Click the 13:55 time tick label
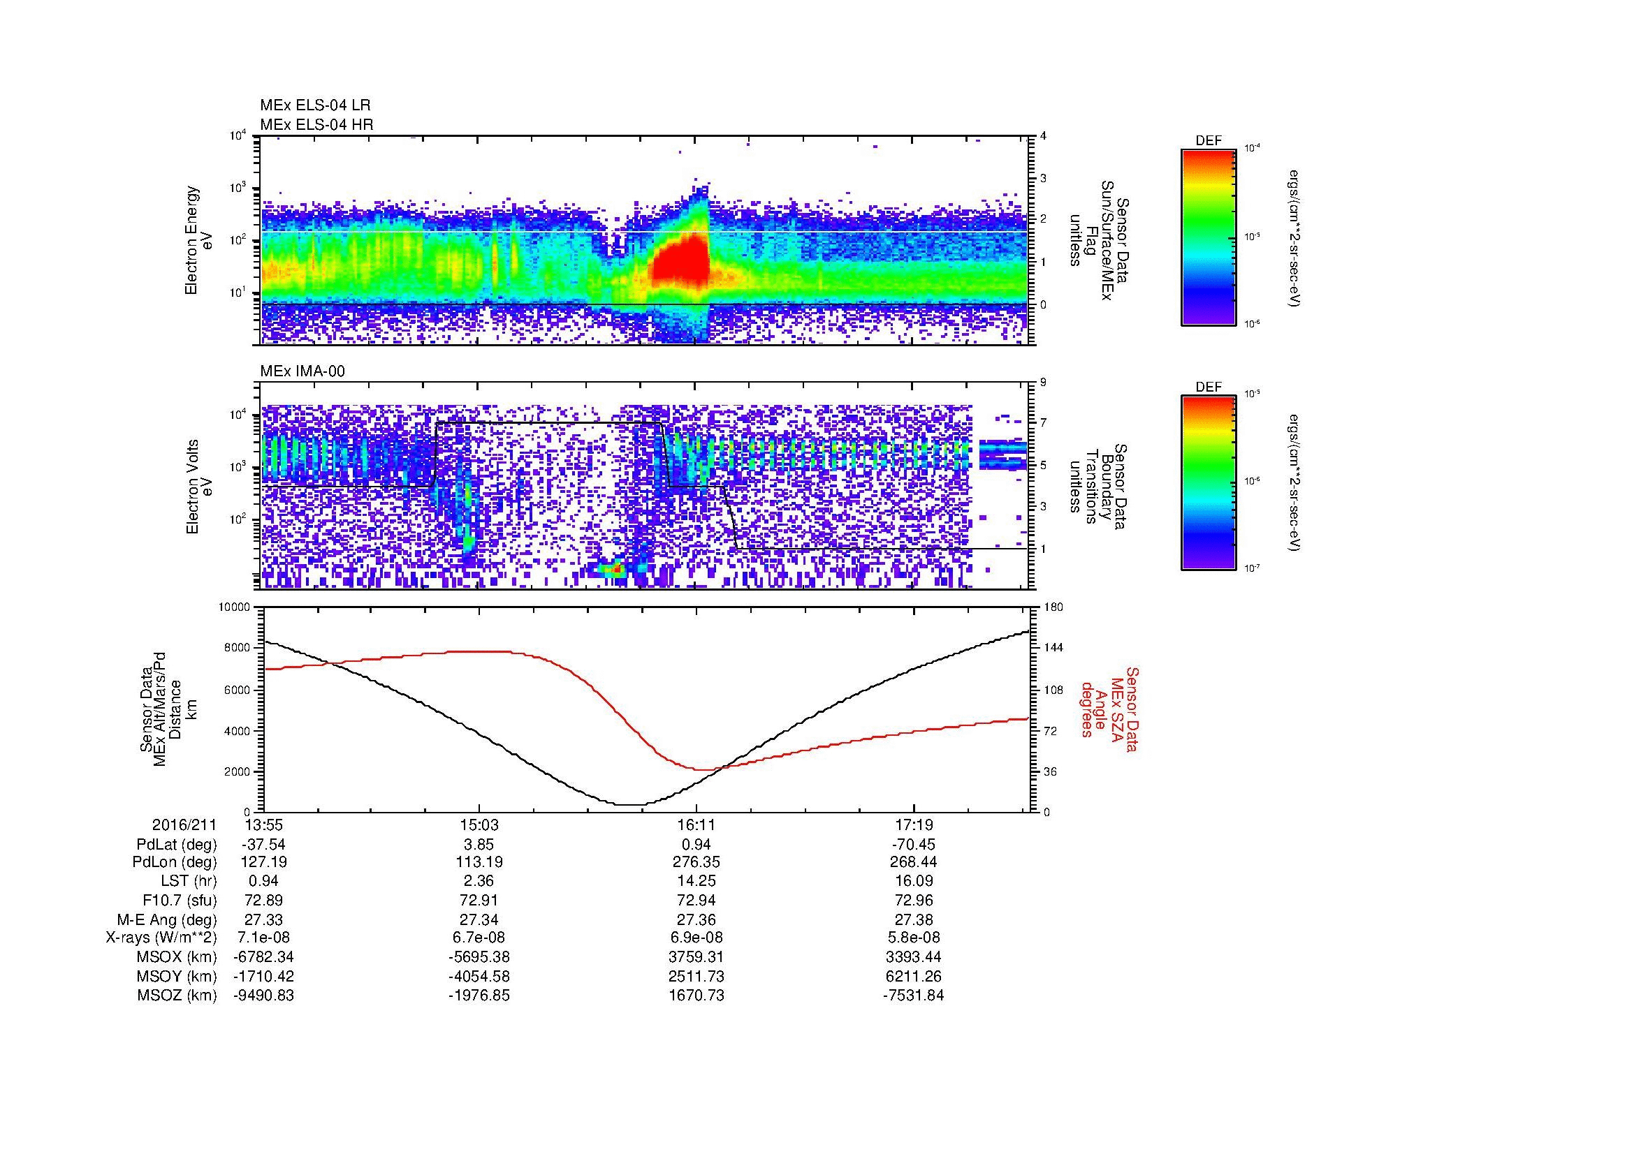 263,824
